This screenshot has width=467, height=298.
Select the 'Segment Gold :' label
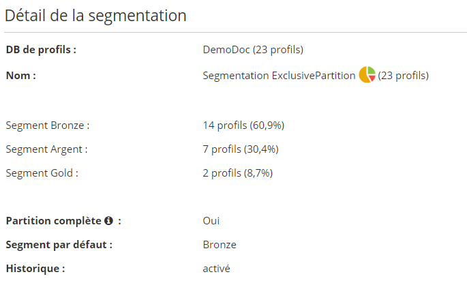tap(42, 173)
